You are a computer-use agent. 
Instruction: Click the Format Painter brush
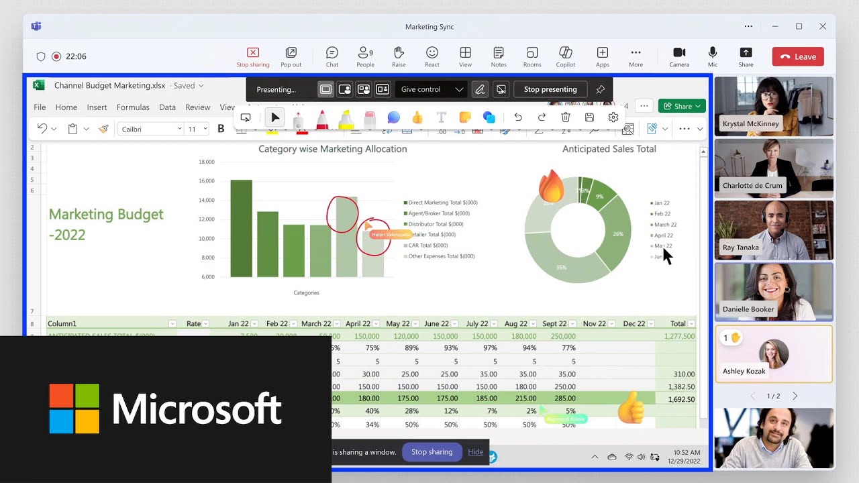tap(104, 129)
